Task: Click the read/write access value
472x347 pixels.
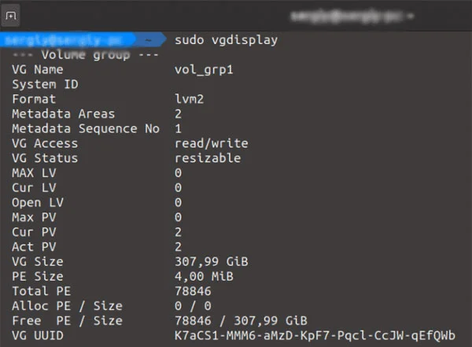Action: tap(212, 143)
